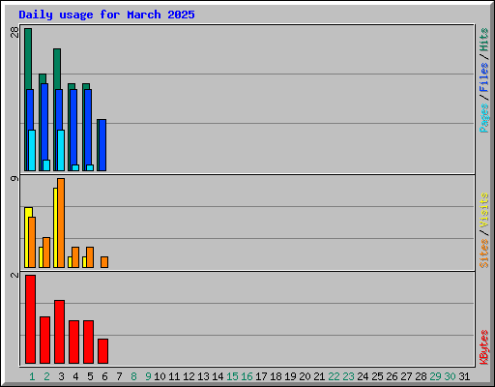The width and height of the screenshot is (495, 387).
Task: Click the blue Files bar for day 6
Action: point(102,145)
